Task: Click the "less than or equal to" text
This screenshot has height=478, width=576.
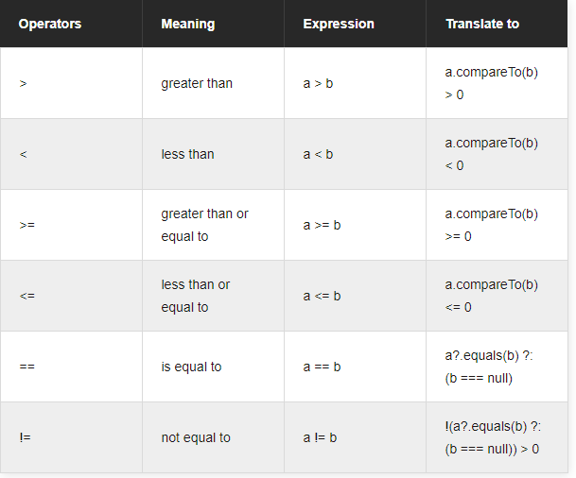Action: (x=196, y=296)
